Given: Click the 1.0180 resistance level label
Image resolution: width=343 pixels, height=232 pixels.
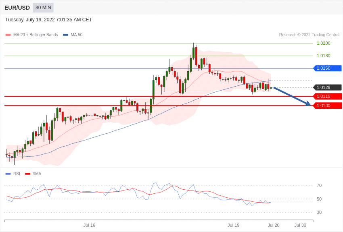Looking at the screenshot, I should (x=323, y=56).
